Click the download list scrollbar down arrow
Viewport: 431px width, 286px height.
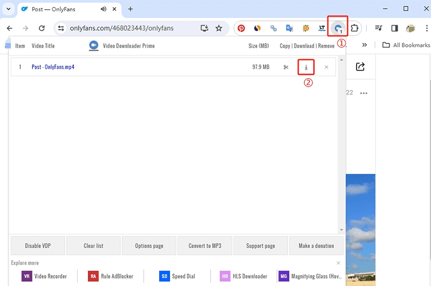point(340,229)
